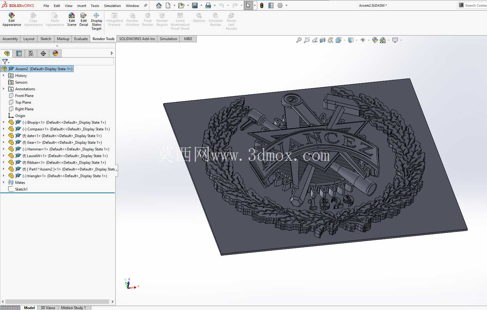
Task: Create a New document
Action: 168,5
